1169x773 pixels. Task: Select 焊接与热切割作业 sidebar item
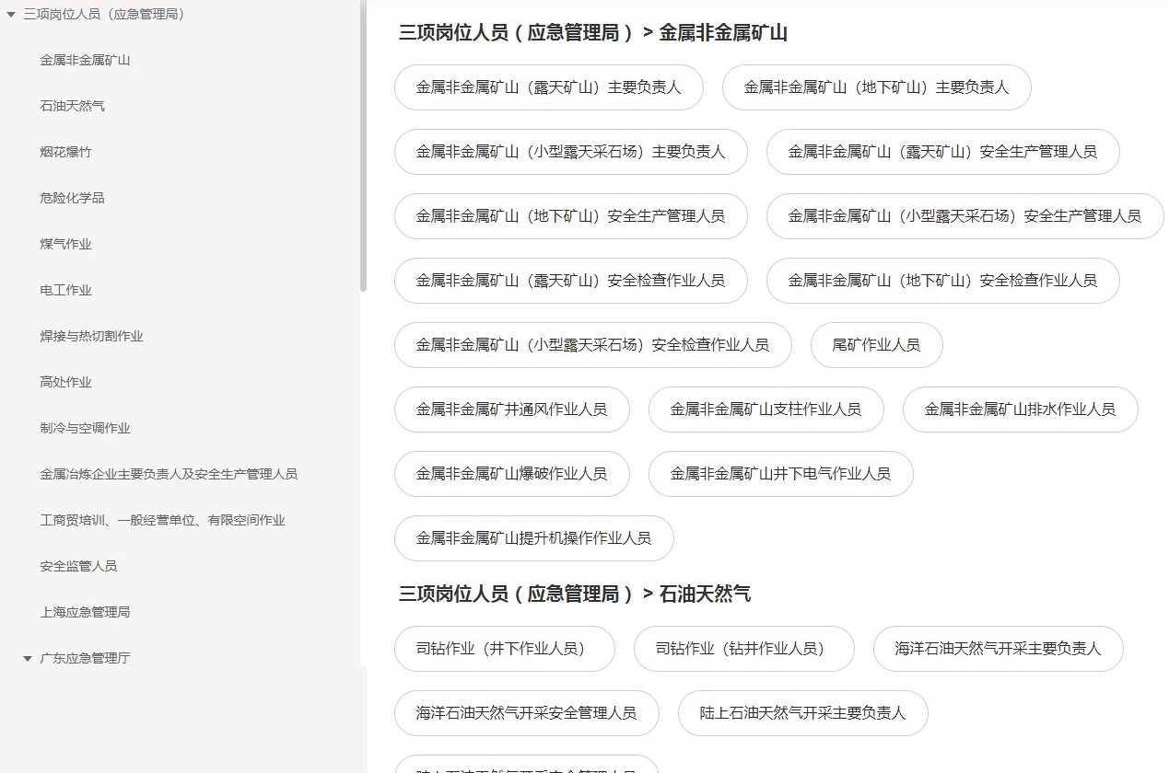[x=91, y=337]
